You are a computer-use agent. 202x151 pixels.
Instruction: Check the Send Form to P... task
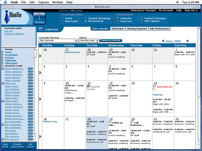[155, 86]
